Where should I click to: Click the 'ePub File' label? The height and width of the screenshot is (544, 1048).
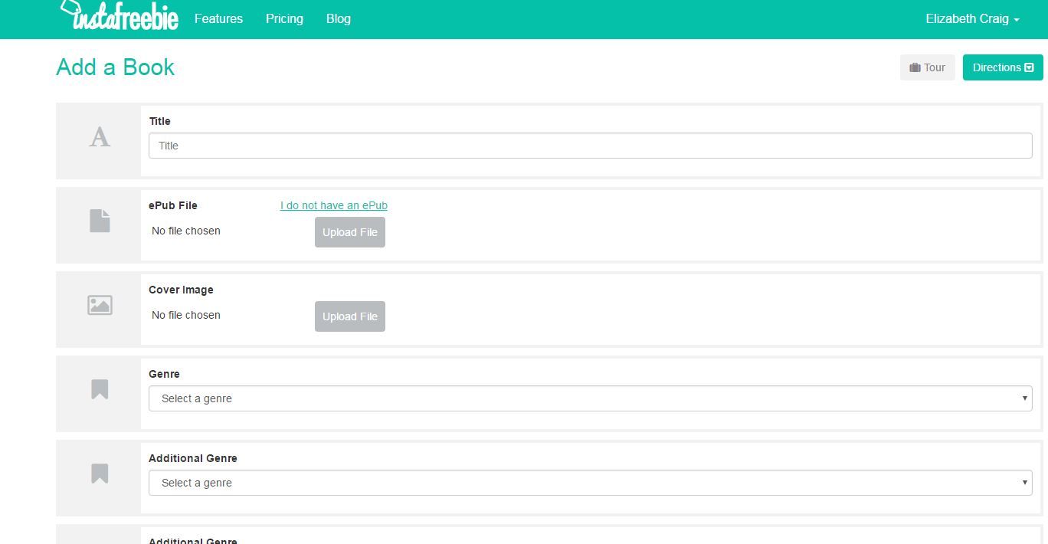173,205
